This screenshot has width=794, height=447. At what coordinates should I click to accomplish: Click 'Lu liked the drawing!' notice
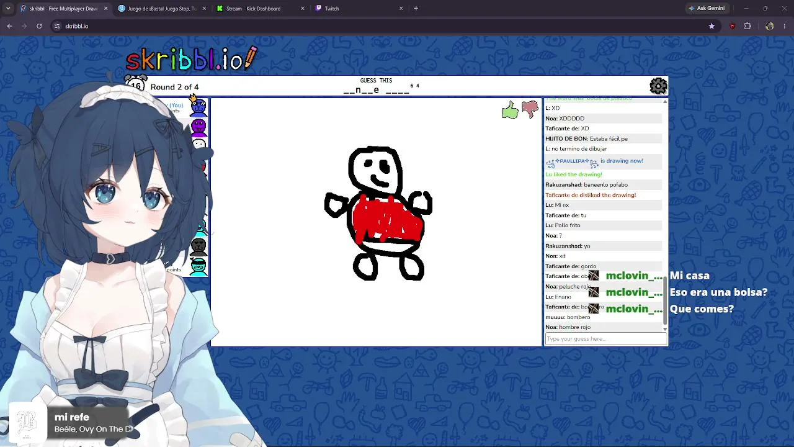[x=573, y=174]
